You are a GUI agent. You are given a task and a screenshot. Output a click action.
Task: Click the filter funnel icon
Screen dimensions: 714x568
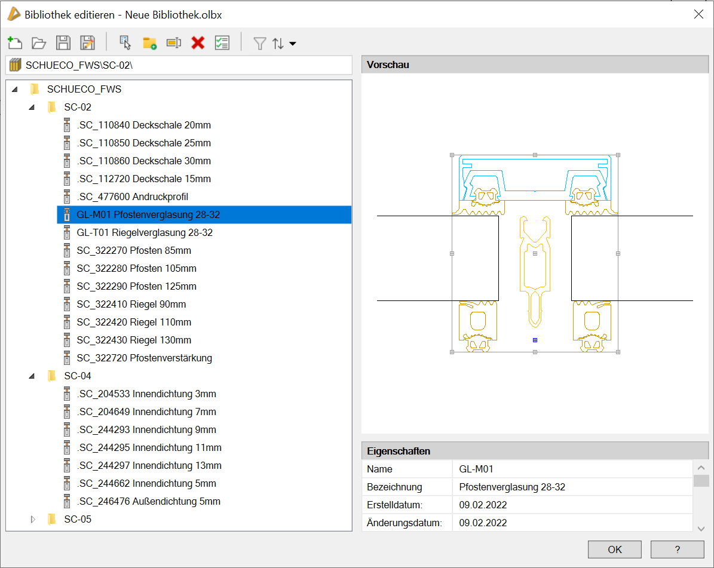coord(259,44)
